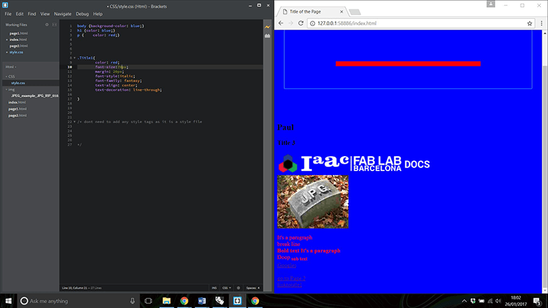Switch to the 'Title of the Page' Chrome tab
The width and height of the screenshot is (548, 308).
(311, 12)
